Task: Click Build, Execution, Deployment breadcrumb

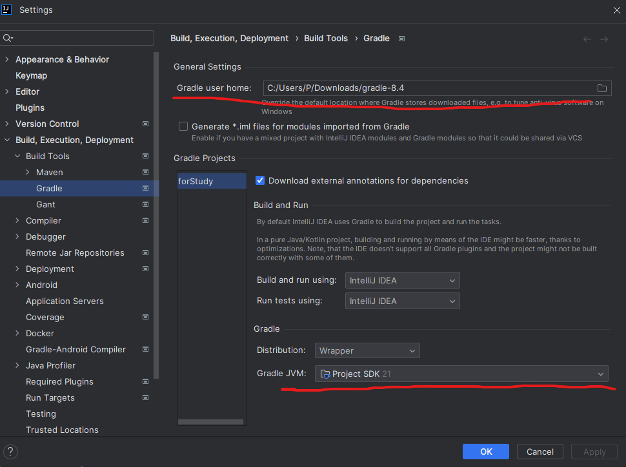Action: (x=229, y=38)
